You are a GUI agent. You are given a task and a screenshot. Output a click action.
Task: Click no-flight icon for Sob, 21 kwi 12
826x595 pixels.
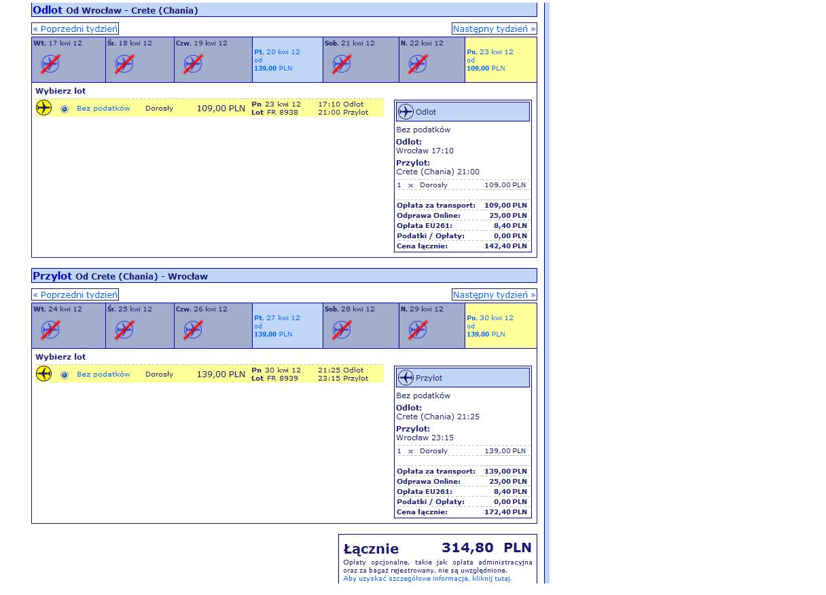click(x=342, y=64)
